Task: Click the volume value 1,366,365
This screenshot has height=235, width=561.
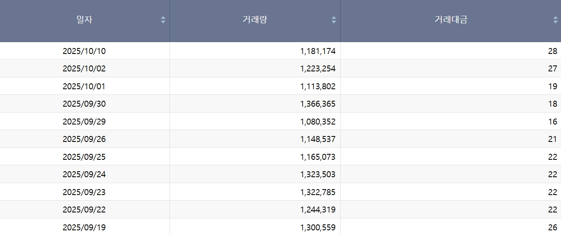Action: pyautogui.click(x=318, y=104)
